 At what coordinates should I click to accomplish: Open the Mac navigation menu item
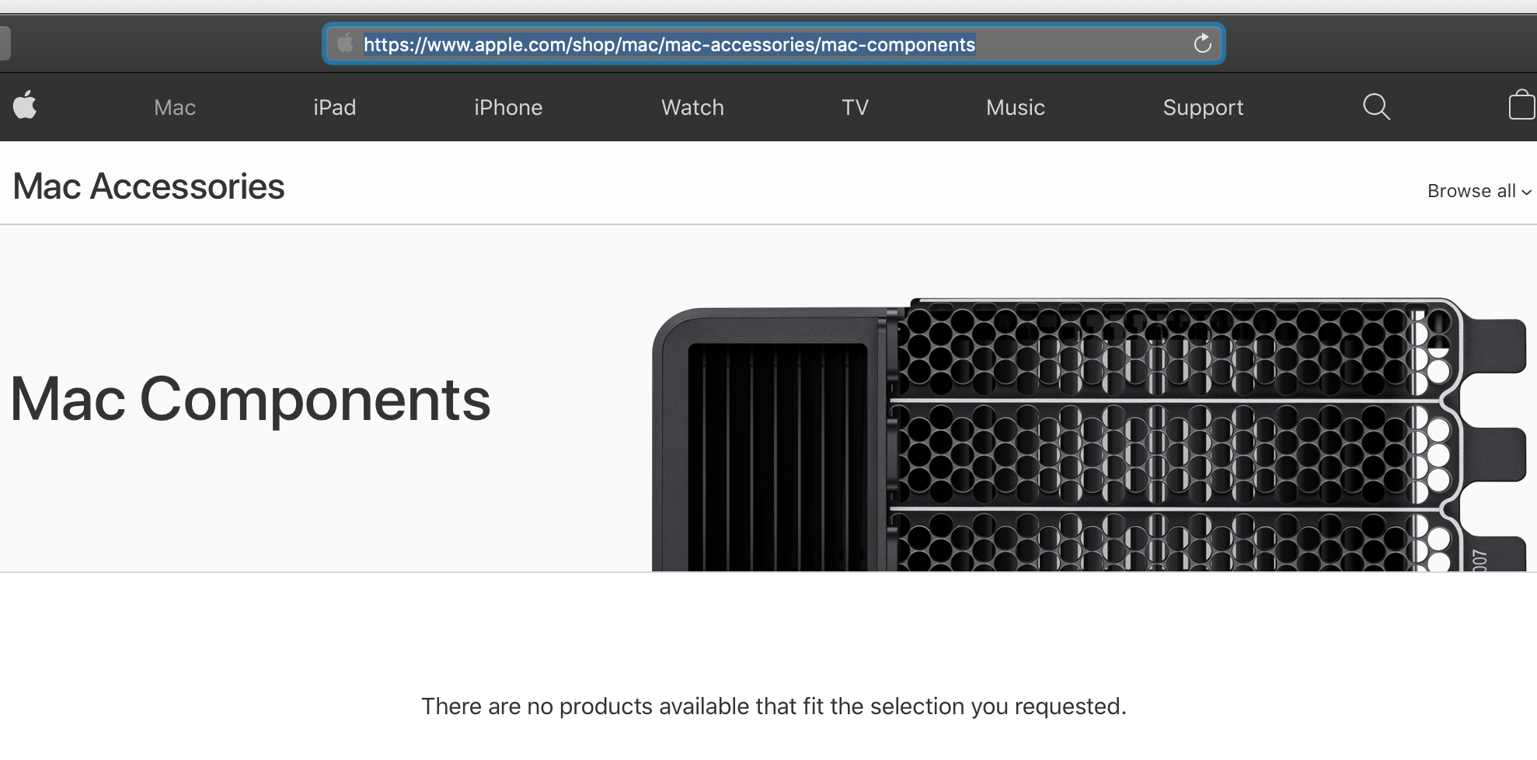175,107
